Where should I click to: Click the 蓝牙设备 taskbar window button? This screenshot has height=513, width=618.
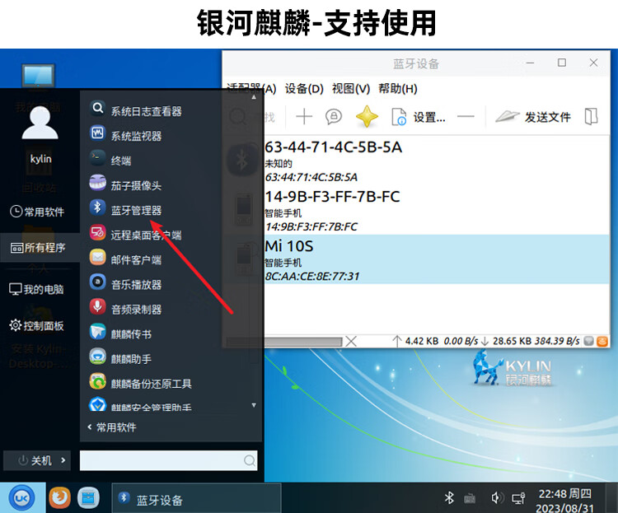(x=196, y=498)
